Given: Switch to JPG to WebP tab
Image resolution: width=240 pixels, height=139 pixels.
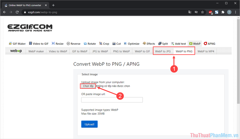Looking at the screenshot, I should point(100,51).
